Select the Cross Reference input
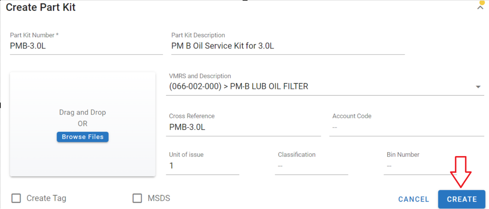Image resolution: width=489 pixels, height=209 pixels. (243, 127)
